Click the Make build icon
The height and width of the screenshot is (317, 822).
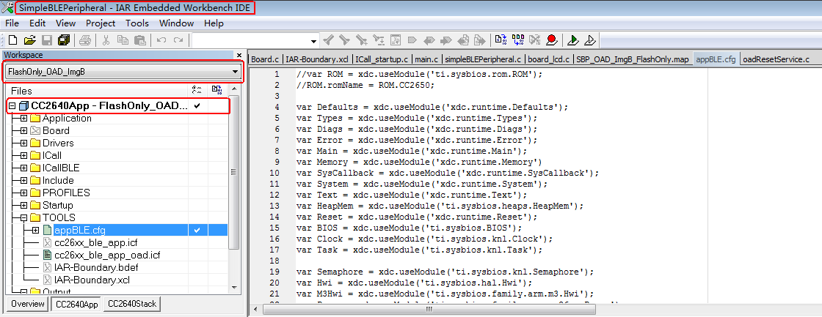518,40
